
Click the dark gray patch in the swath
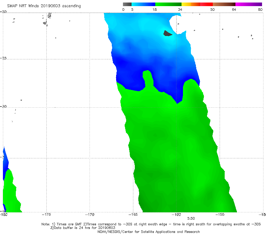point(167,33)
